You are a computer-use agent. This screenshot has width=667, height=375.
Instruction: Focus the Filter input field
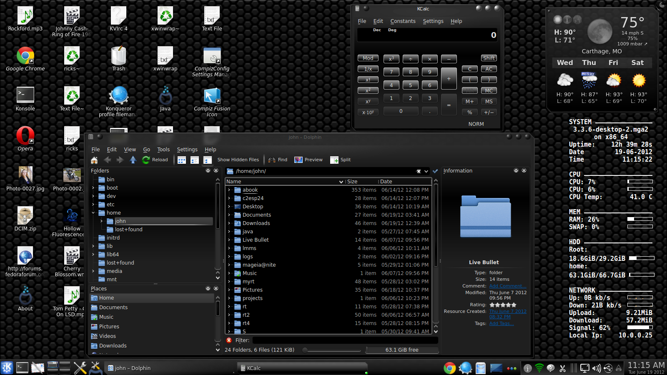(x=345, y=340)
